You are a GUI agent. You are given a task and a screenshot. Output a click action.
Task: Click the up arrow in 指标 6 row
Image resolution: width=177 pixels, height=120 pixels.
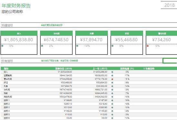(112, 118)
